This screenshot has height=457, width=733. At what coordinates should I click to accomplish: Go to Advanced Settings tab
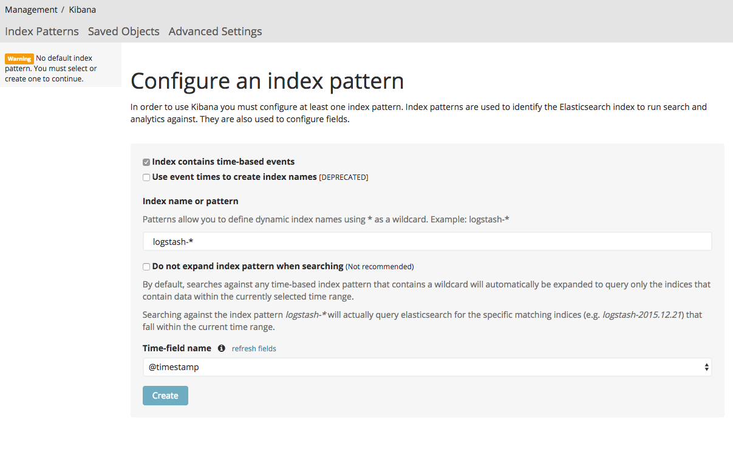coord(215,32)
